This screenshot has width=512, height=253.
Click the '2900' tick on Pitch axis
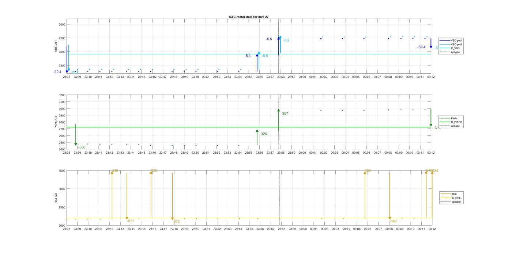click(x=62, y=116)
